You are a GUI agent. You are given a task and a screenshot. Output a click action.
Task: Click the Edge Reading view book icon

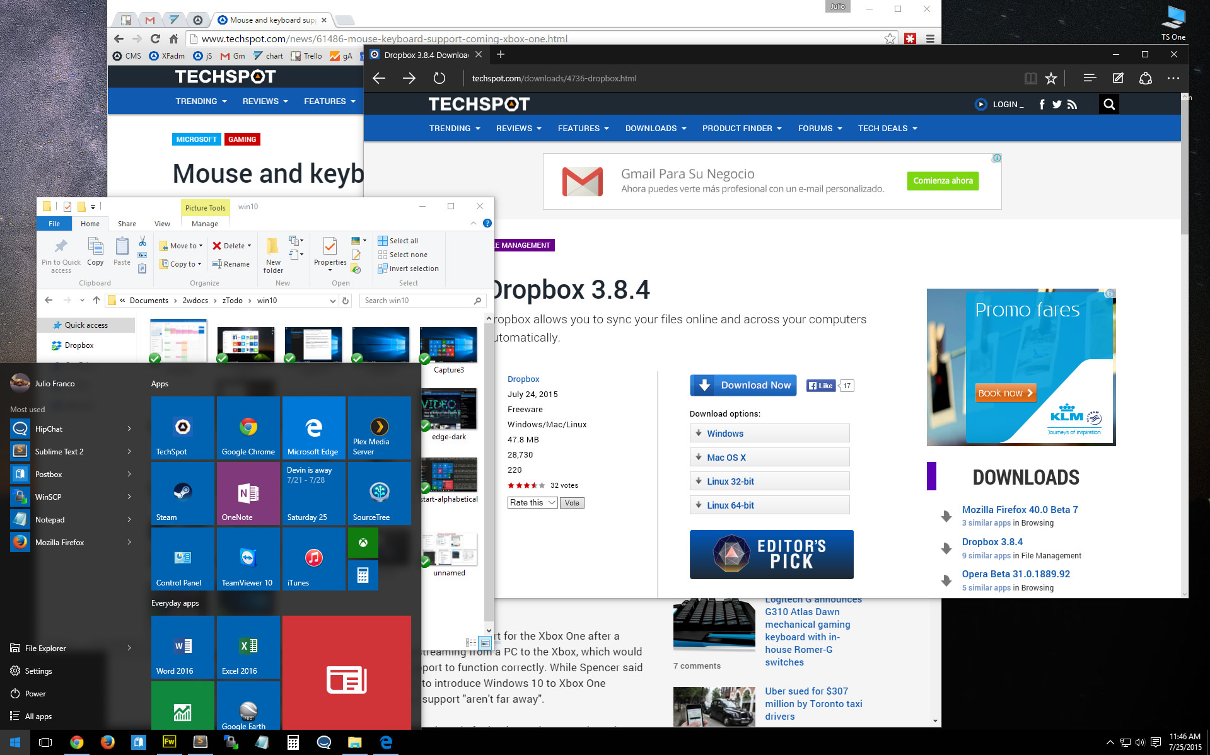tap(1030, 78)
